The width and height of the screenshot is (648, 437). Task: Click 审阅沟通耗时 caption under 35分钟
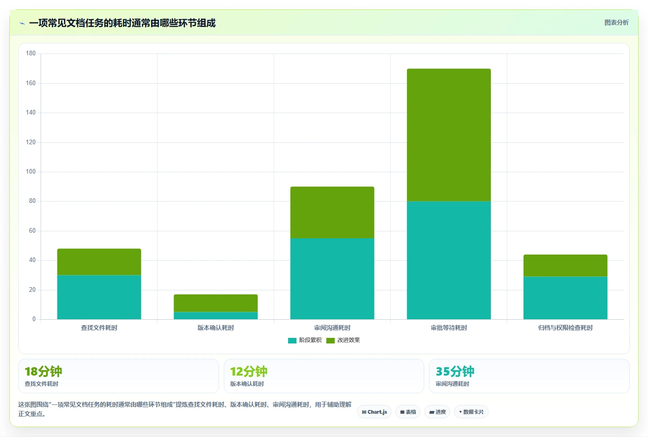[453, 384]
